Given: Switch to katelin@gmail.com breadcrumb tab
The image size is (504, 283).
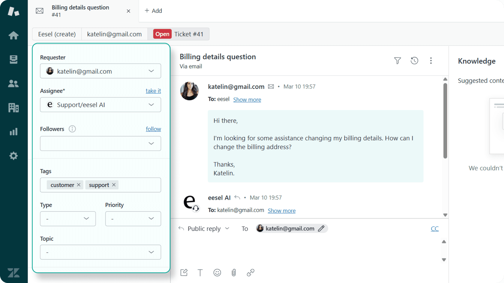Looking at the screenshot, I should tap(114, 34).
